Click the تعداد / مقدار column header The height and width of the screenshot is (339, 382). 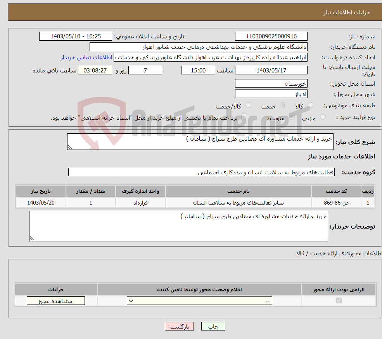click(91, 191)
